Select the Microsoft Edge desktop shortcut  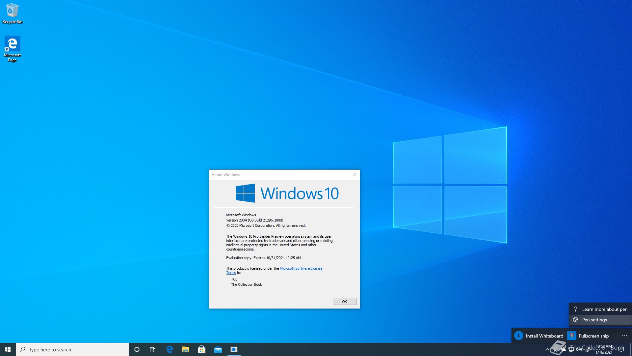tap(13, 49)
